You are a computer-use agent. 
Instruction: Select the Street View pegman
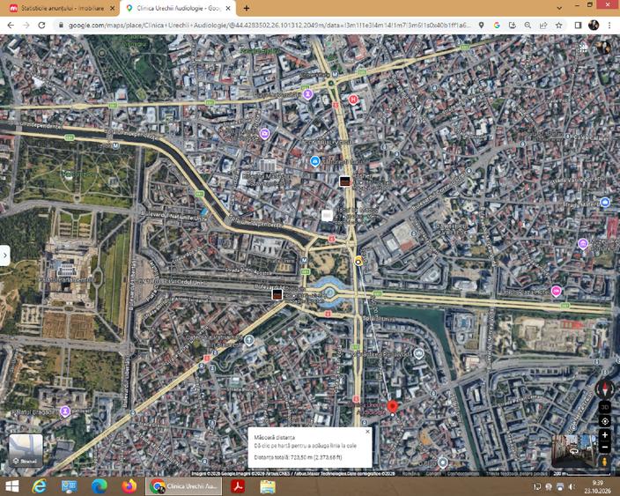click(x=604, y=461)
